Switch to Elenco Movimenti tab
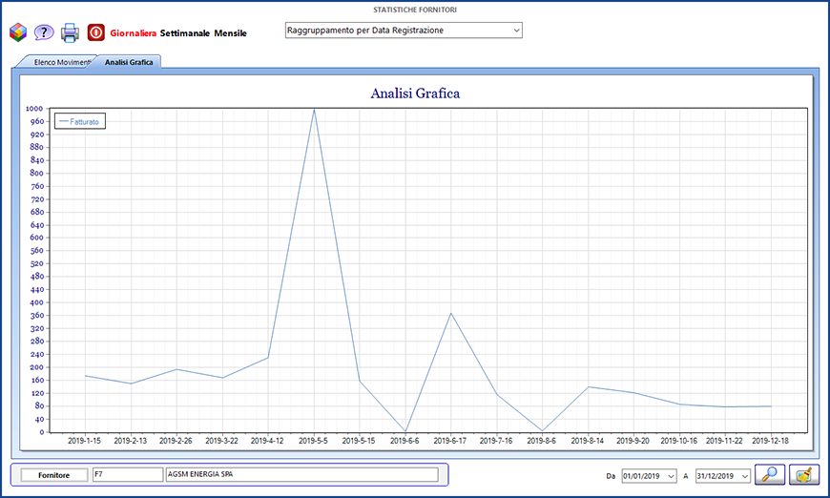 (x=61, y=62)
